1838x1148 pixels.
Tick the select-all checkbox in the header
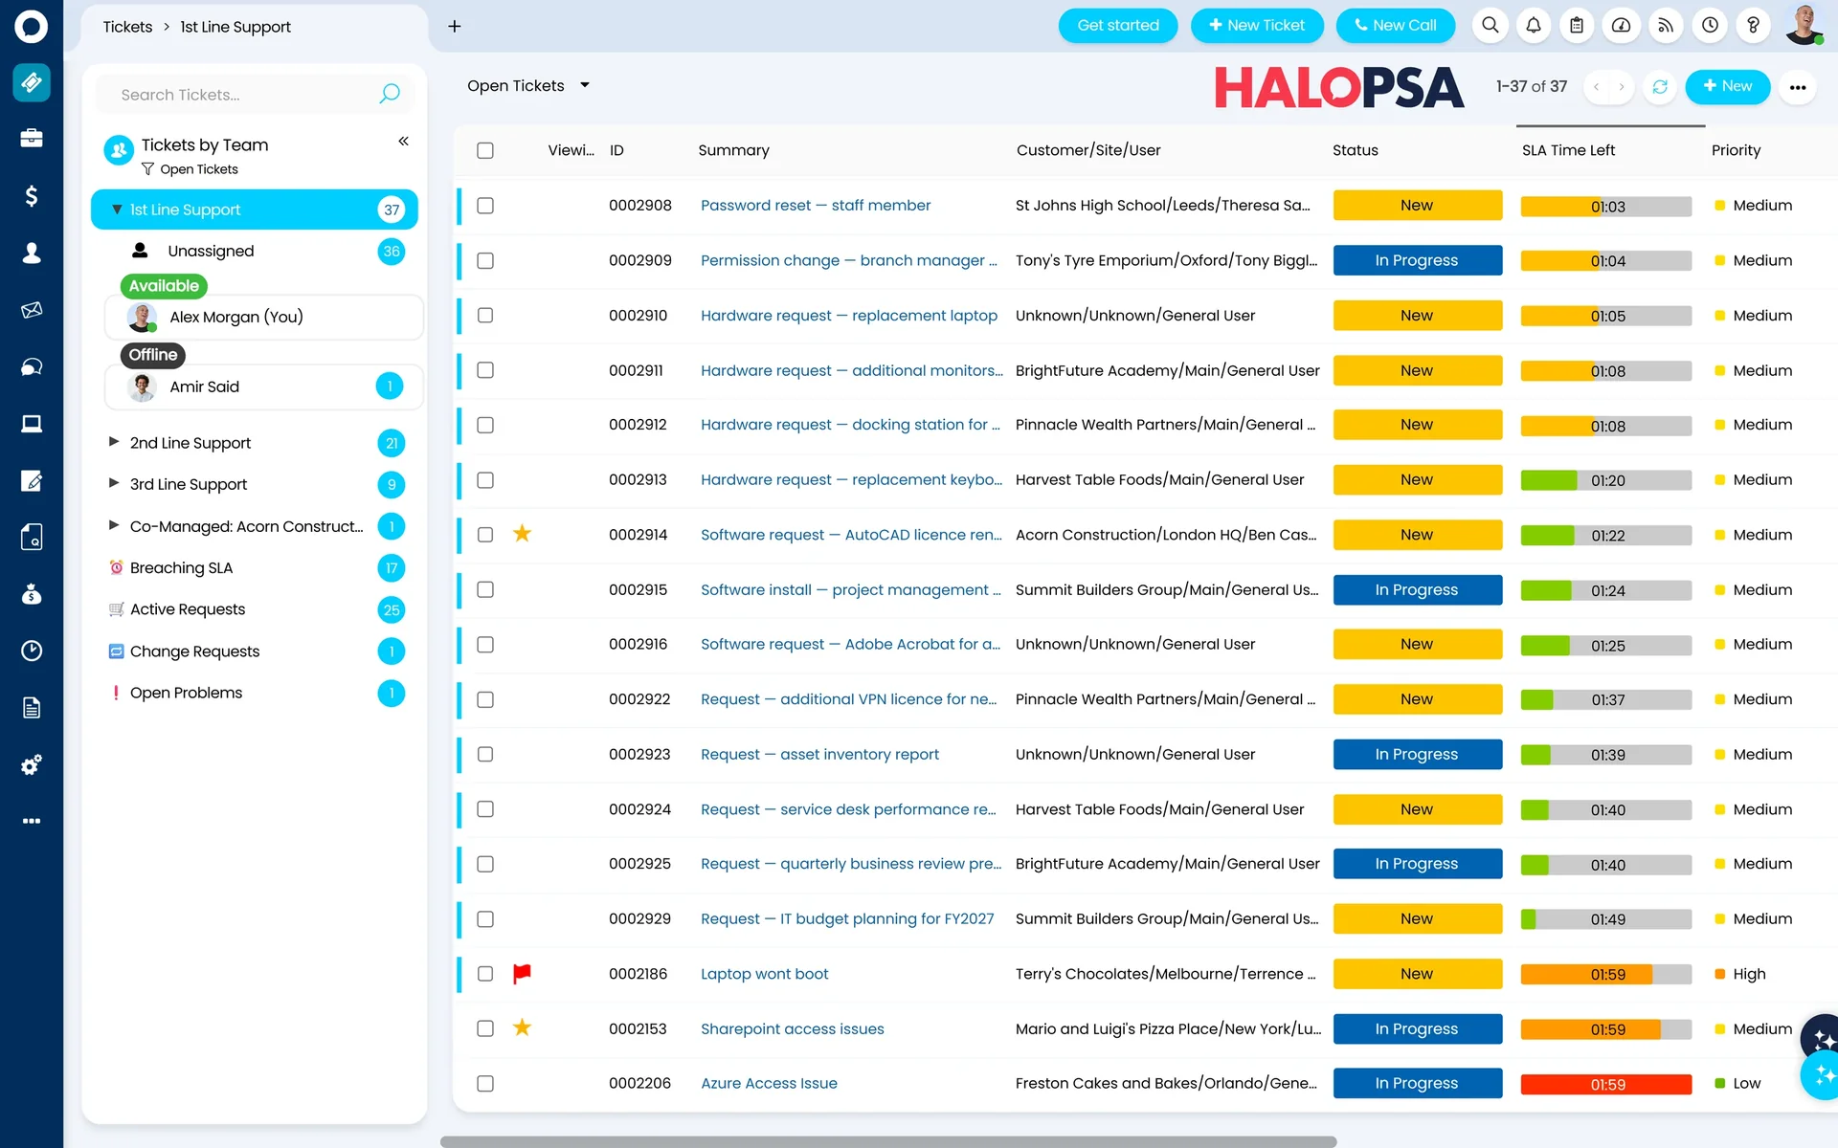click(x=485, y=150)
